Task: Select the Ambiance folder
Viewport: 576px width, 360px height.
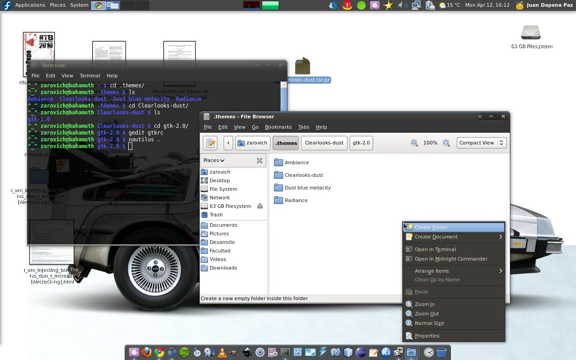Action: pos(291,162)
